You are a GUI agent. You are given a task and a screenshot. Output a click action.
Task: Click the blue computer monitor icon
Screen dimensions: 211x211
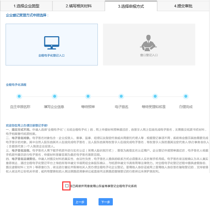[x=52, y=43]
